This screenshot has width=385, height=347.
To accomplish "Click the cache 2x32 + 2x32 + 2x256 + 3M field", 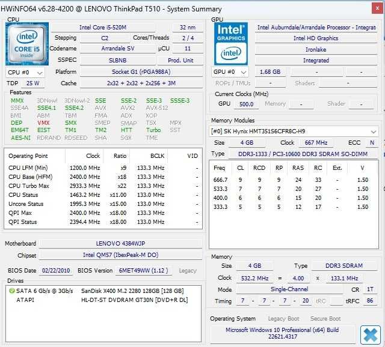I will [x=141, y=83].
